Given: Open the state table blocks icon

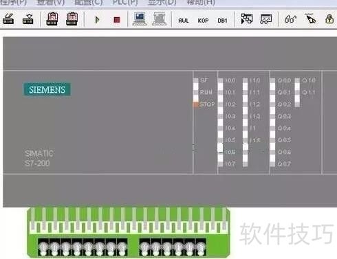Looking at the screenshot, I should point(247,19).
